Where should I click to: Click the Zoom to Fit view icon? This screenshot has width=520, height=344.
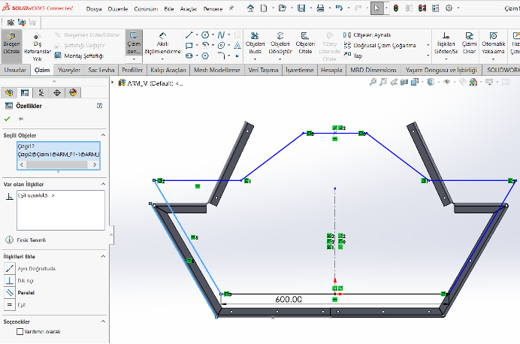point(373,82)
